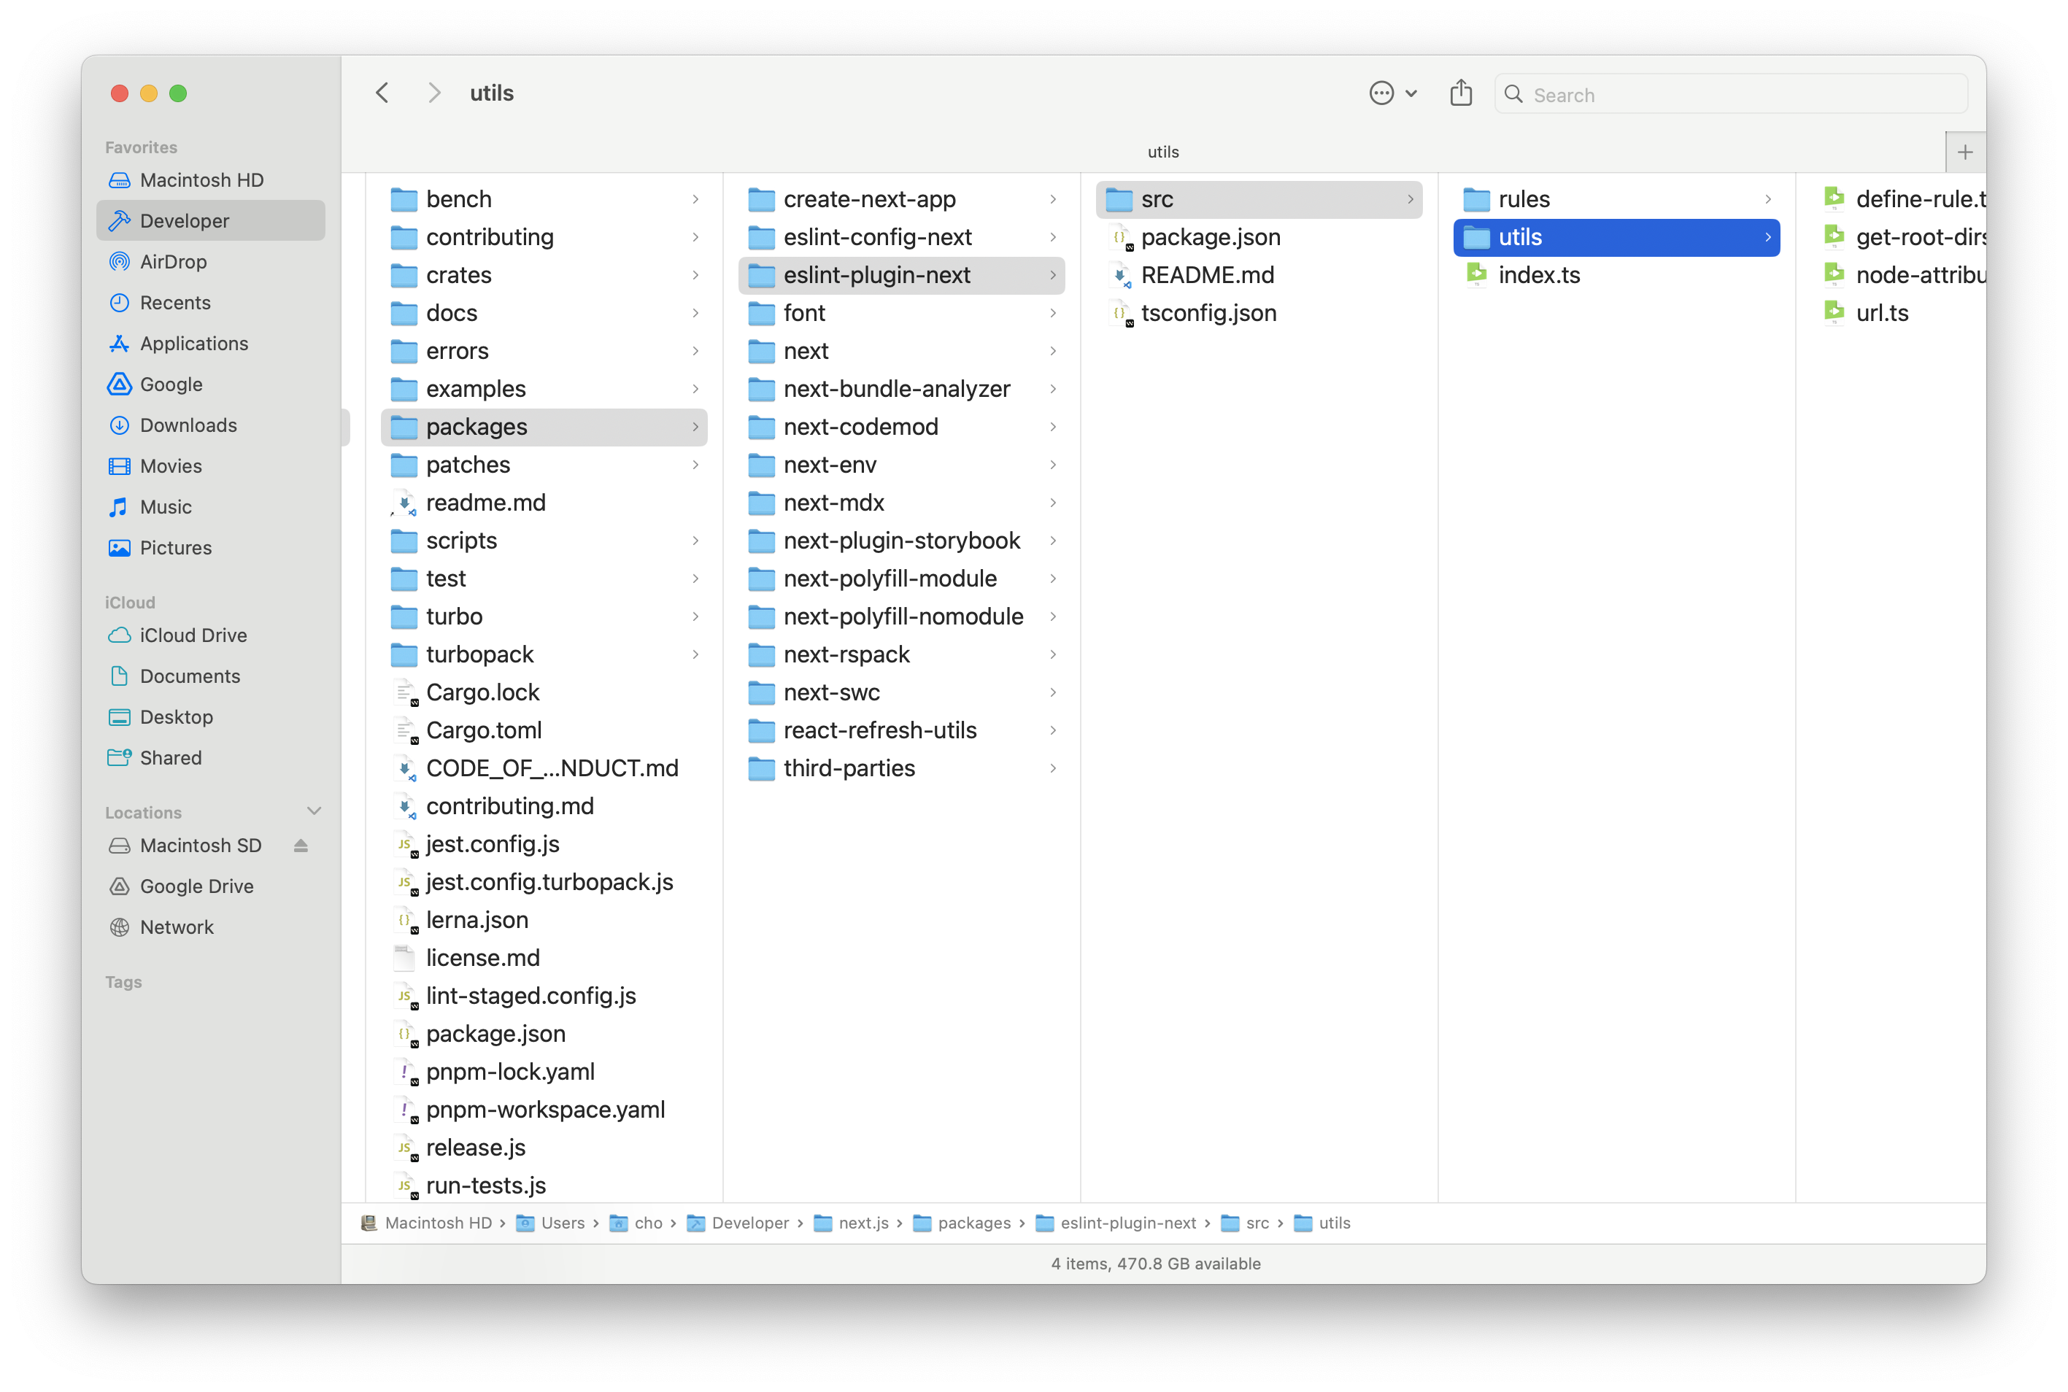
Task: Expand the rules folder chevron
Action: coord(1767,199)
